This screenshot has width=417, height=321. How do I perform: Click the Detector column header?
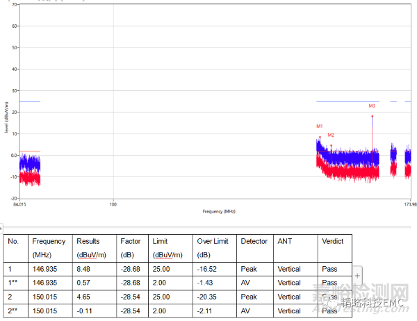254,242
